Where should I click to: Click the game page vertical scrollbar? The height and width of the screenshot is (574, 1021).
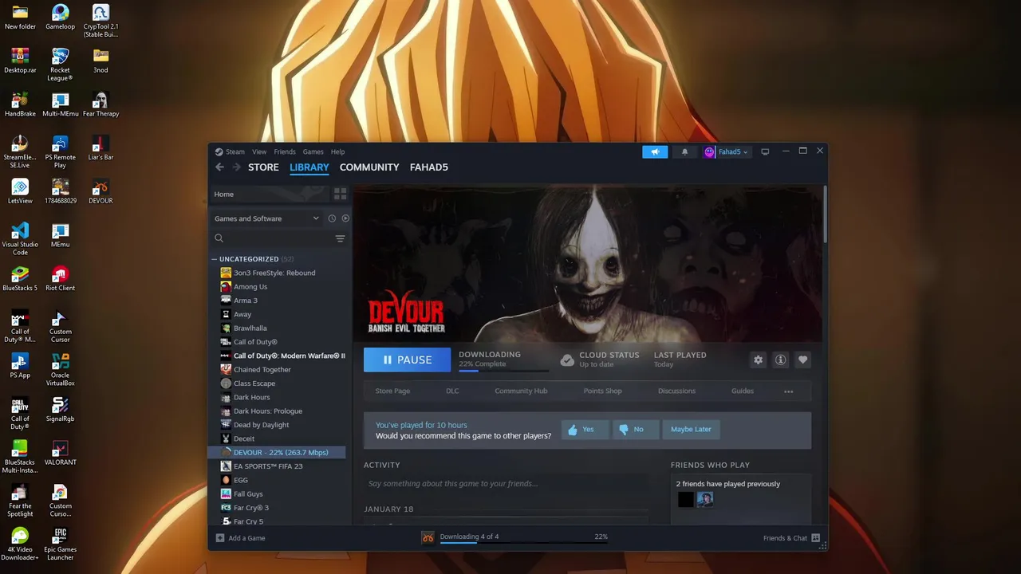pyautogui.click(x=824, y=215)
